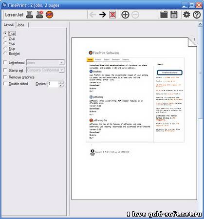The width and height of the screenshot is (204, 219).
Task: Switch to the Layout tab
Action: point(8,25)
